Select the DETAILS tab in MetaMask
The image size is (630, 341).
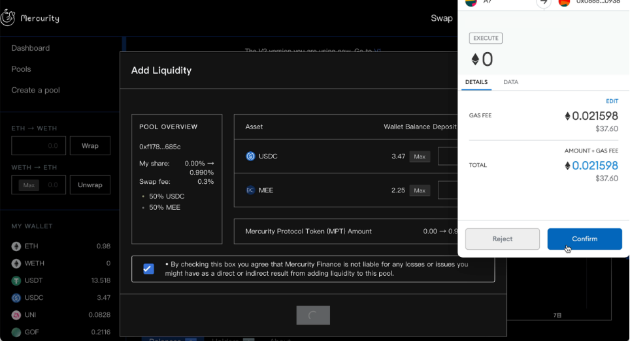(476, 82)
